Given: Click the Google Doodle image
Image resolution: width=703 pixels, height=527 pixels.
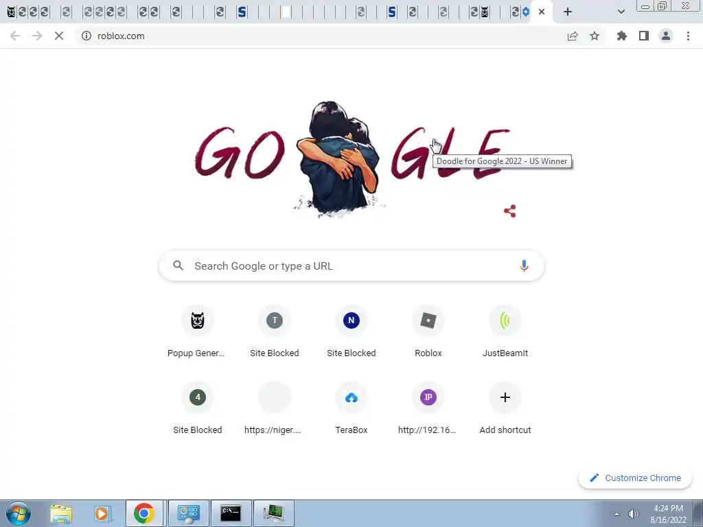Looking at the screenshot, I should (x=351, y=159).
